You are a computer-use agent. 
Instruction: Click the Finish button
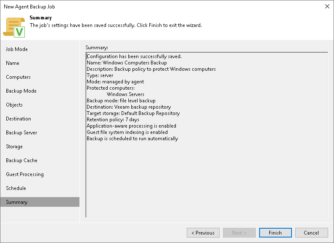pos(275,232)
